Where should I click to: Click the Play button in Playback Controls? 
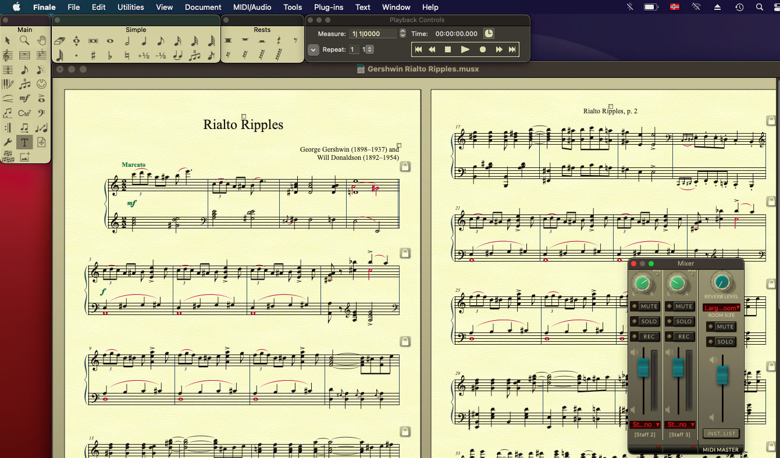465,50
